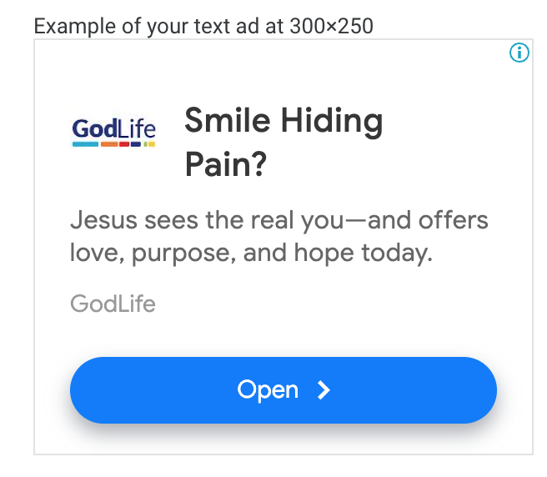Open the ad via the blue Open button
This screenshot has height=477, width=547.
[x=284, y=390]
